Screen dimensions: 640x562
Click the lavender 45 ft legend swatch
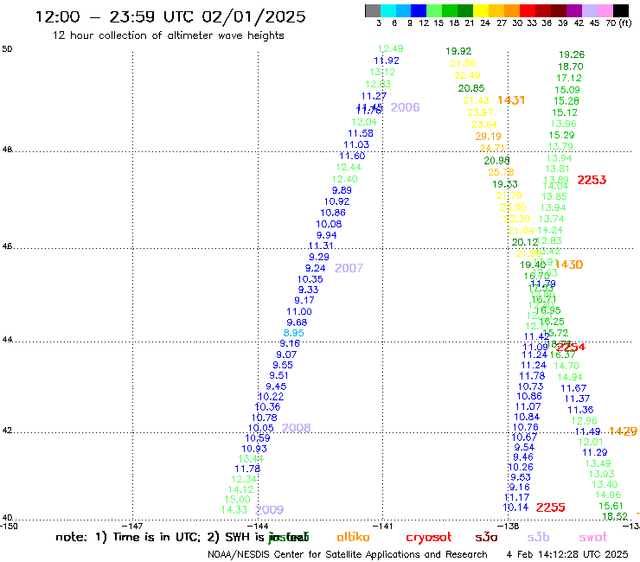tap(589, 10)
